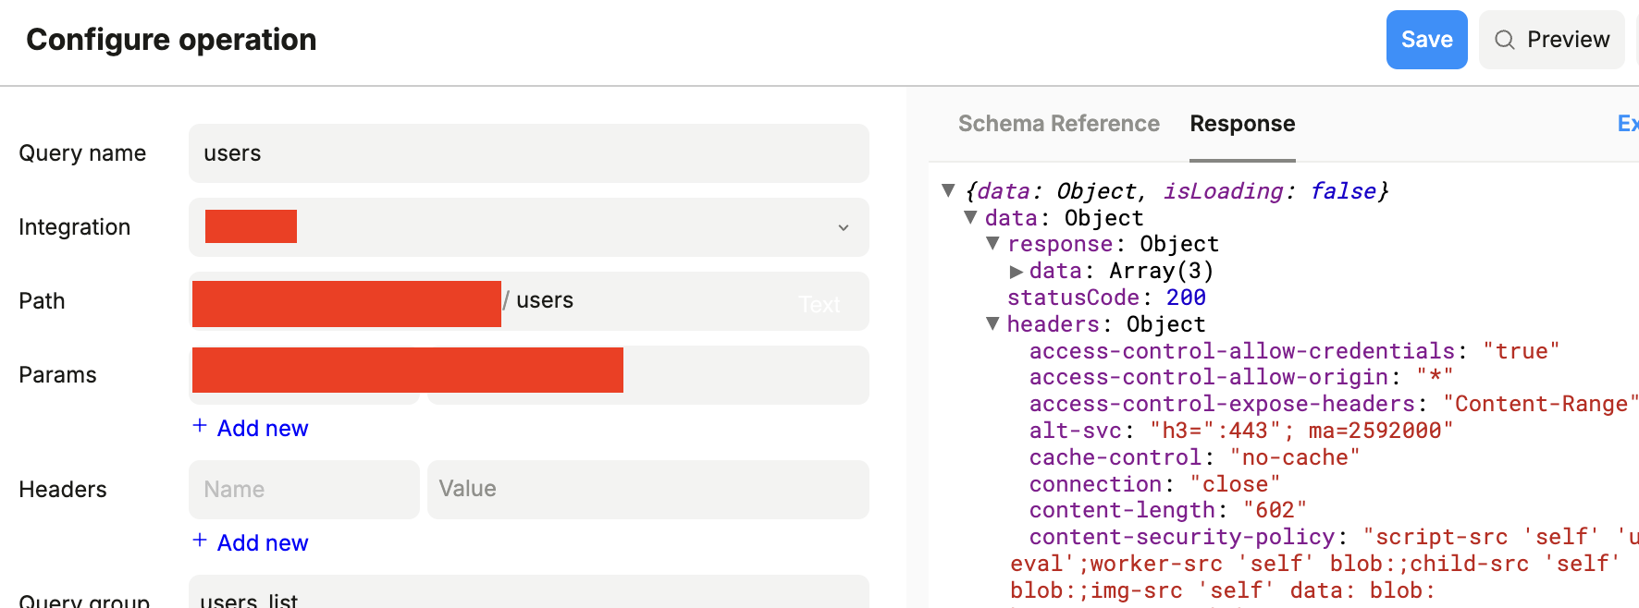Click the Path field after users
Viewport: 1639px width, 608px height.
click(x=684, y=301)
